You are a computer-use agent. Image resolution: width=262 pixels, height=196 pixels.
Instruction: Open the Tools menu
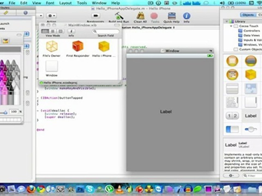82,3
